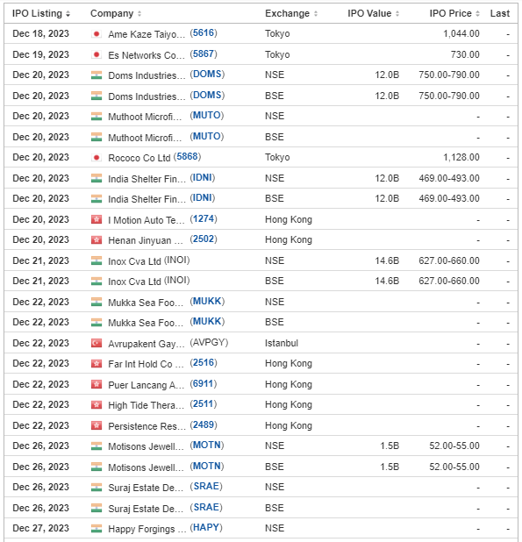
Task: Click IPO price 1,044.00
Action: (461, 33)
